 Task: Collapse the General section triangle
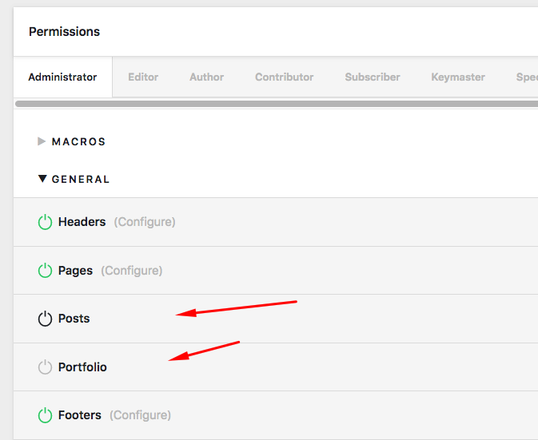coord(42,179)
